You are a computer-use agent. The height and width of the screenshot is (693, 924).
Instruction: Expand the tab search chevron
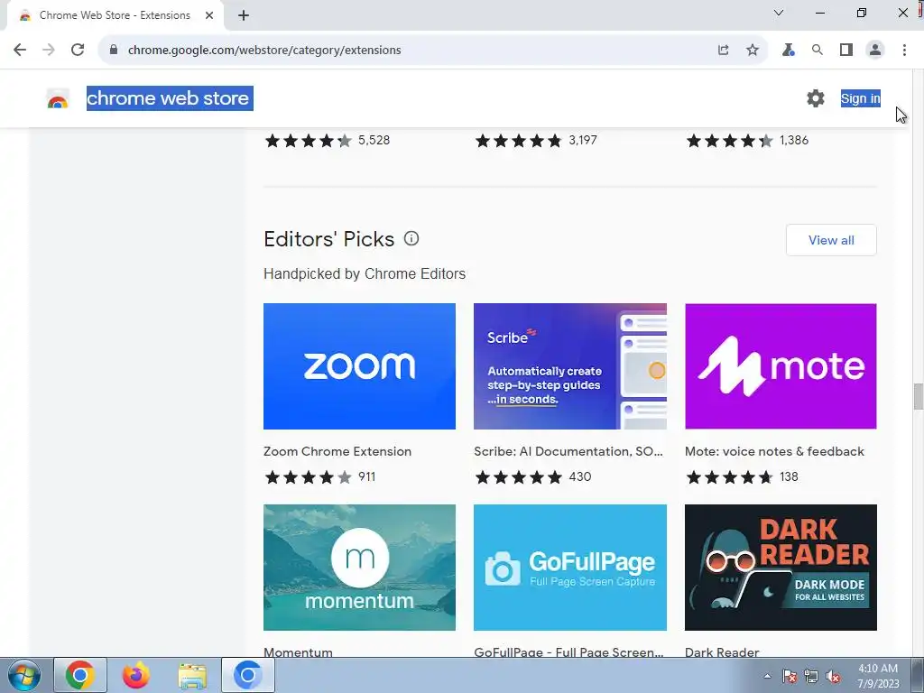coord(779,13)
